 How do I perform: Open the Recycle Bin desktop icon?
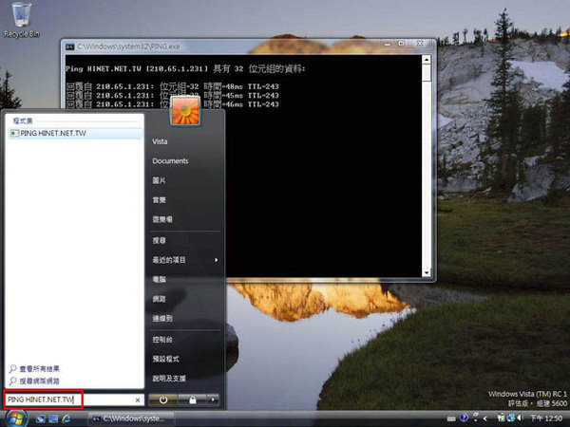coord(22,20)
